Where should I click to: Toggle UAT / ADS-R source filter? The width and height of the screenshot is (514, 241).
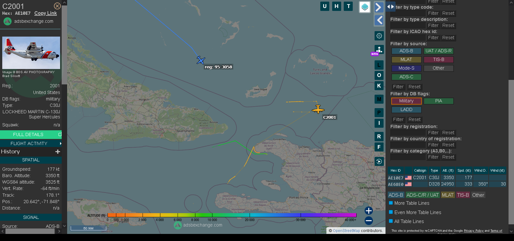coord(439,51)
